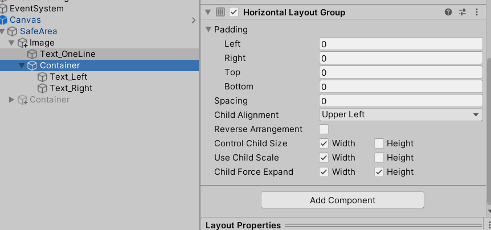Click the Add Component button
Image resolution: width=491 pixels, height=230 pixels.
pos(342,200)
